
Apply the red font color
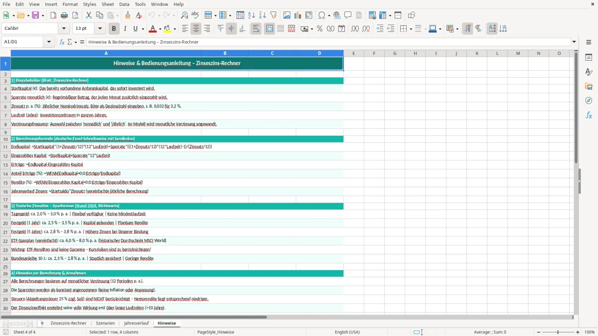tap(153, 29)
